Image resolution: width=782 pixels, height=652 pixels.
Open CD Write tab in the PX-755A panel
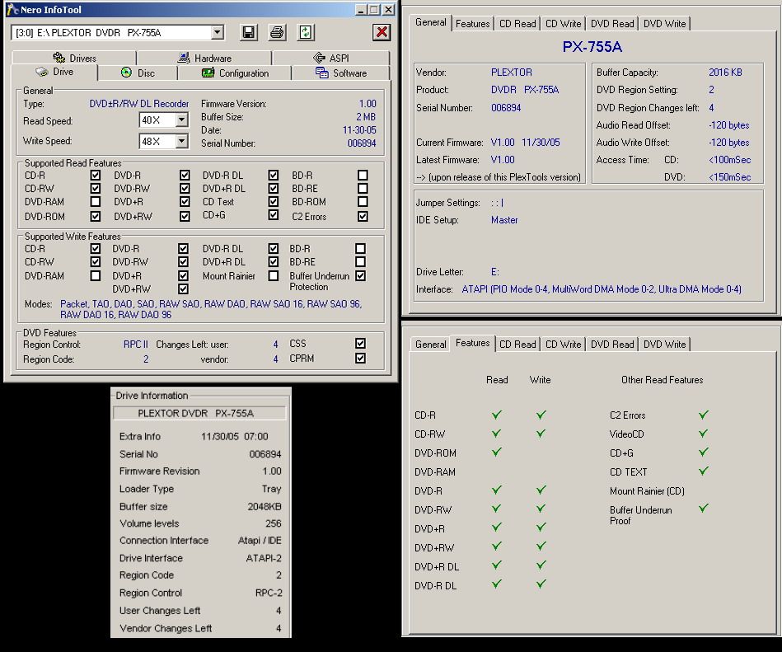[x=564, y=23]
